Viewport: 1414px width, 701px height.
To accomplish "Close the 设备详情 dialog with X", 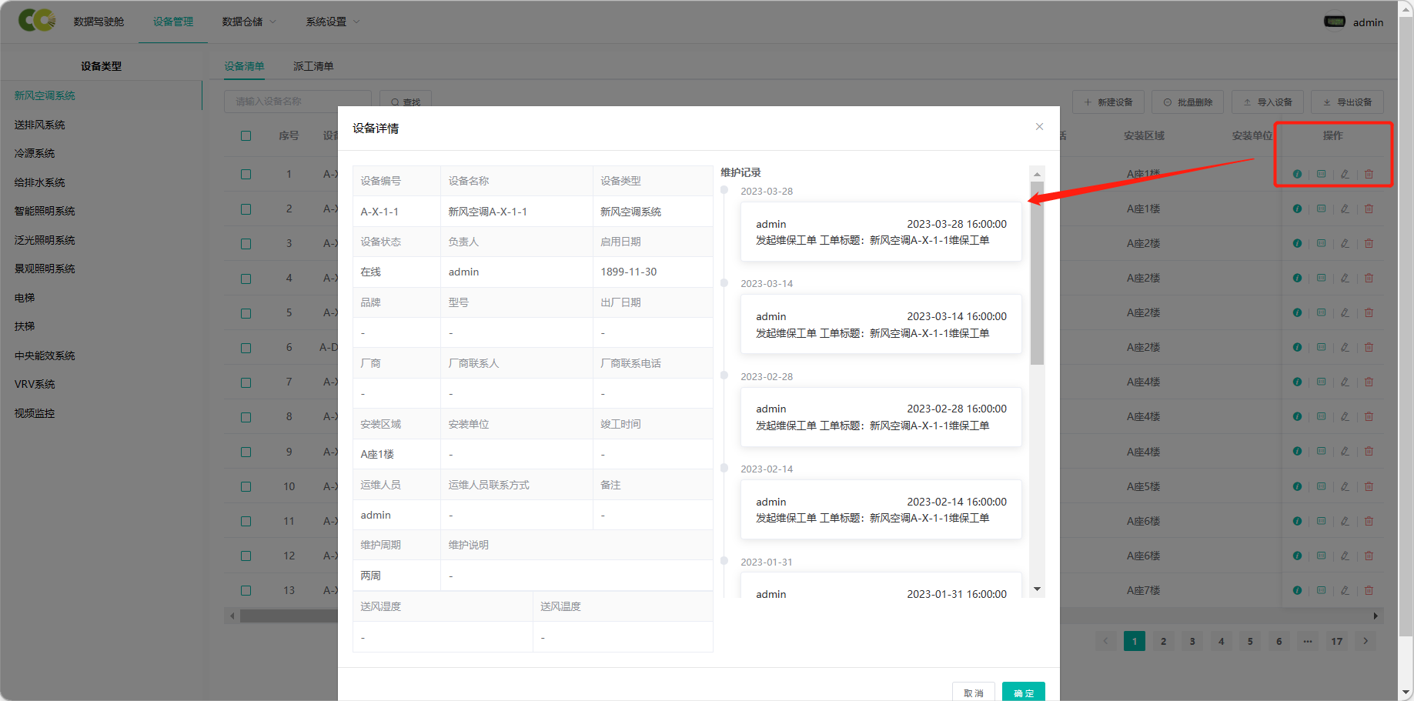I will 1039,127.
